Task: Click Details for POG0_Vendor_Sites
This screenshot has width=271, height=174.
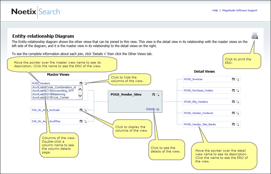Action: pyautogui.click(x=153, y=109)
